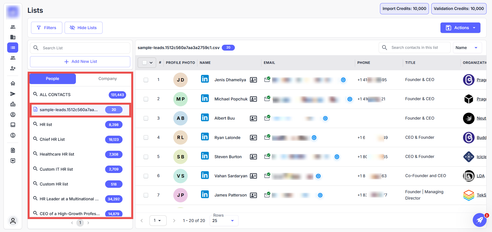The height and width of the screenshot is (232, 492).
Task: Switch to the Company tab
Action: 107,79
